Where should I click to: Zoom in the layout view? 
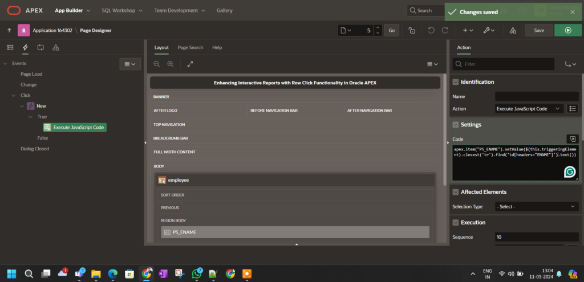pyautogui.click(x=170, y=64)
